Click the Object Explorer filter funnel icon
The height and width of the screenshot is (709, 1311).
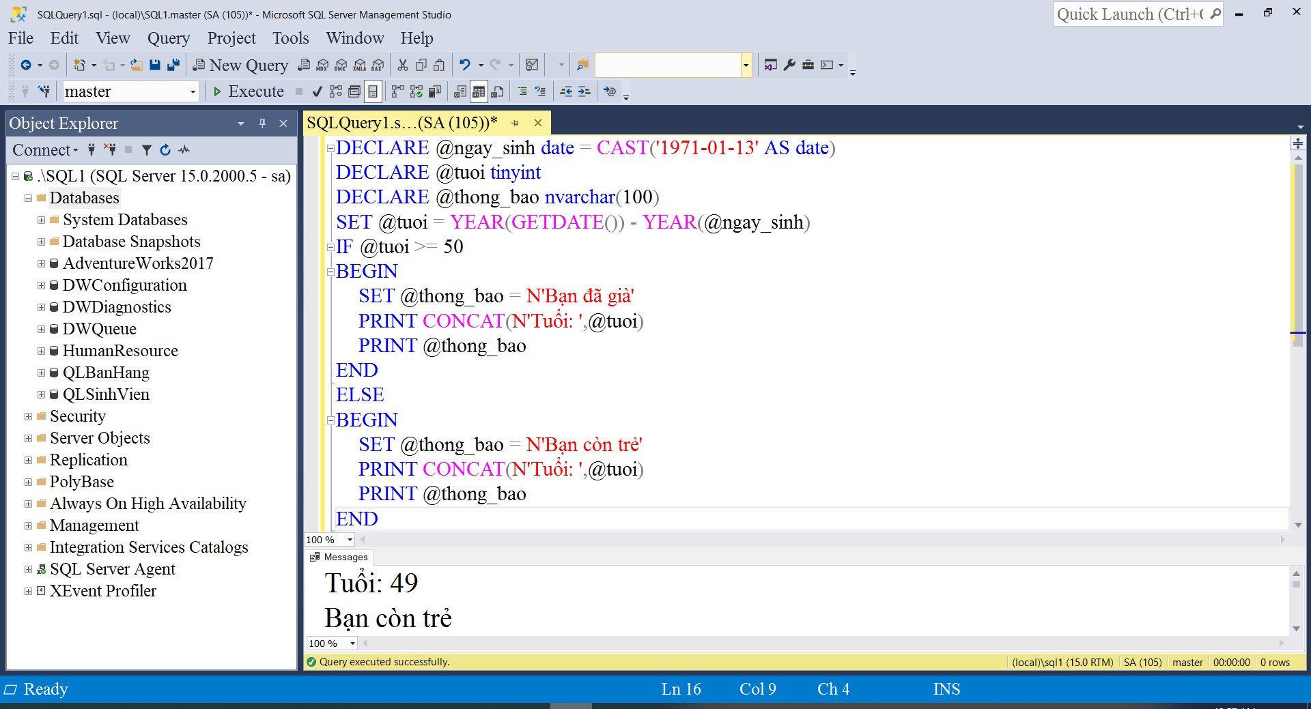pyautogui.click(x=146, y=150)
